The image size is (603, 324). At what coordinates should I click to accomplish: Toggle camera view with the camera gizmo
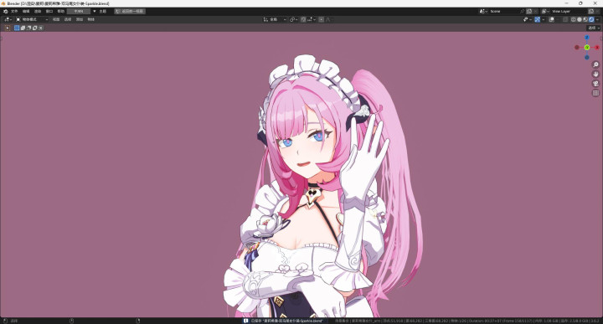pyautogui.click(x=595, y=84)
